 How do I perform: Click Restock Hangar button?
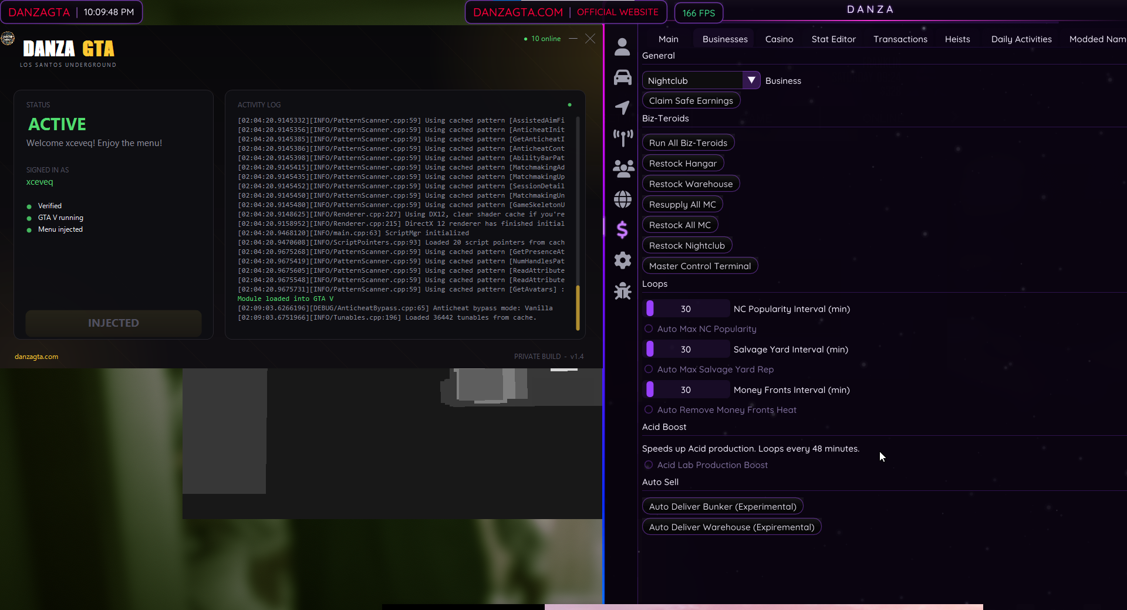(x=683, y=164)
